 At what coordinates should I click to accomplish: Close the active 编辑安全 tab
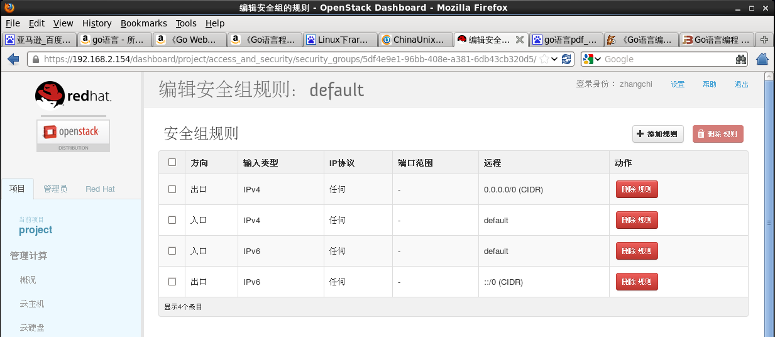pos(520,40)
